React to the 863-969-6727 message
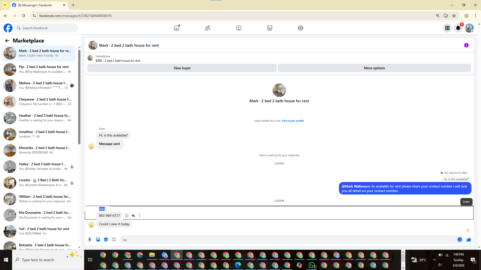 pyautogui.click(x=127, y=215)
